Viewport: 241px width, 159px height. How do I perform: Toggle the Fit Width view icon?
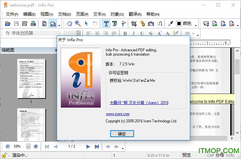click(x=53, y=24)
